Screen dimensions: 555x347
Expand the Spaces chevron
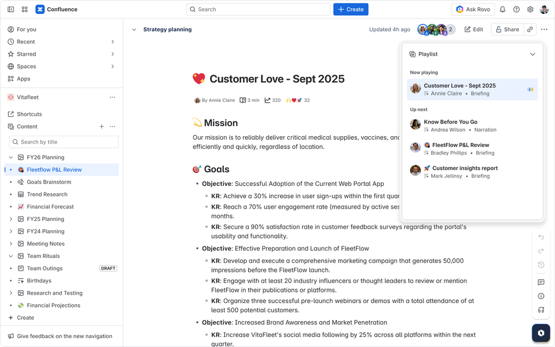pyautogui.click(x=112, y=67)
